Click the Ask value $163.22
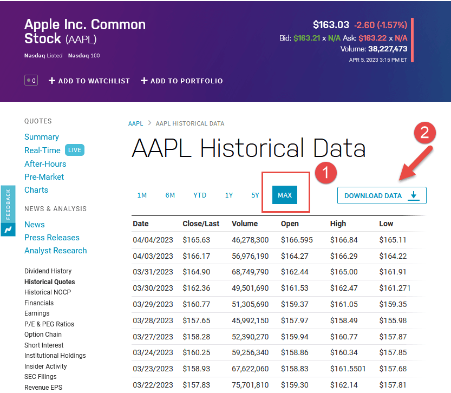This screenshot has height=393, width=451. pyautogui.click(x=372, y=38)
